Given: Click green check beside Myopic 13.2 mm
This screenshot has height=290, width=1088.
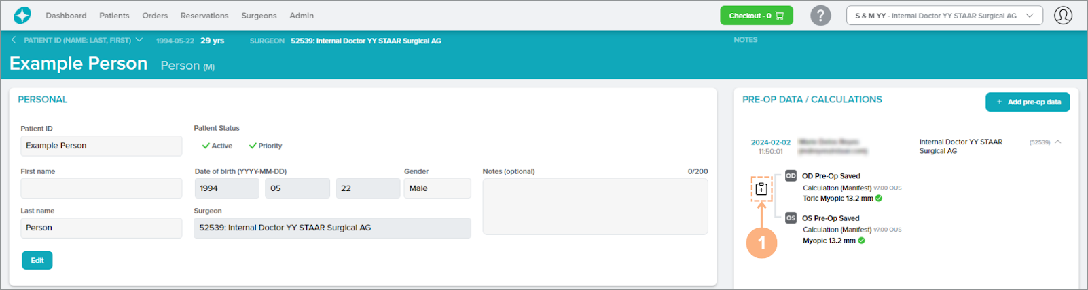Looking at the screenshot, I should pyautogui.click(x=861, y=241).
